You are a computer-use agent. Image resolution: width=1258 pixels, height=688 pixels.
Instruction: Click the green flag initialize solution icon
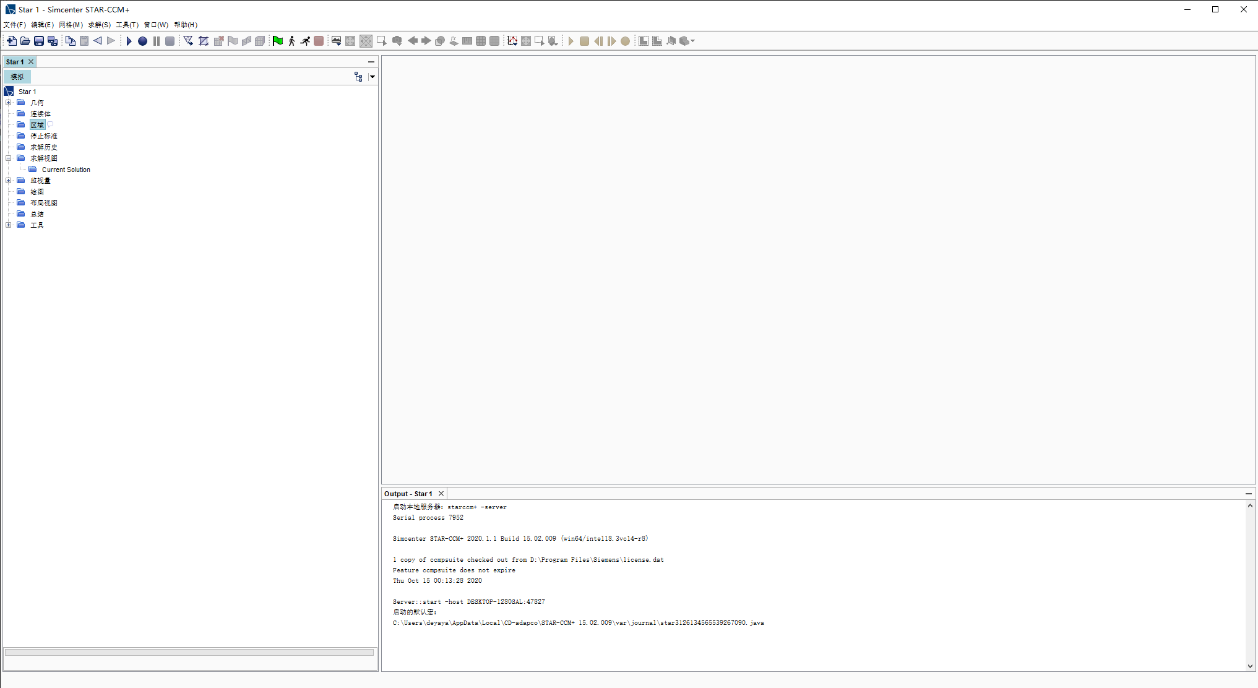[278, 41]
